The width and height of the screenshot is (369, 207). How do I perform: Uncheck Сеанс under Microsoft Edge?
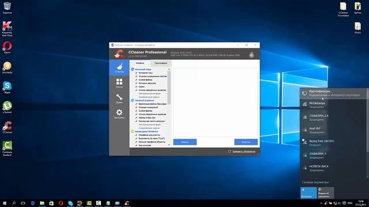(x=136, y=87)
